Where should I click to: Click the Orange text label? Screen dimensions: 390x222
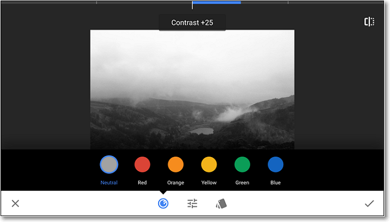point(175,183)
